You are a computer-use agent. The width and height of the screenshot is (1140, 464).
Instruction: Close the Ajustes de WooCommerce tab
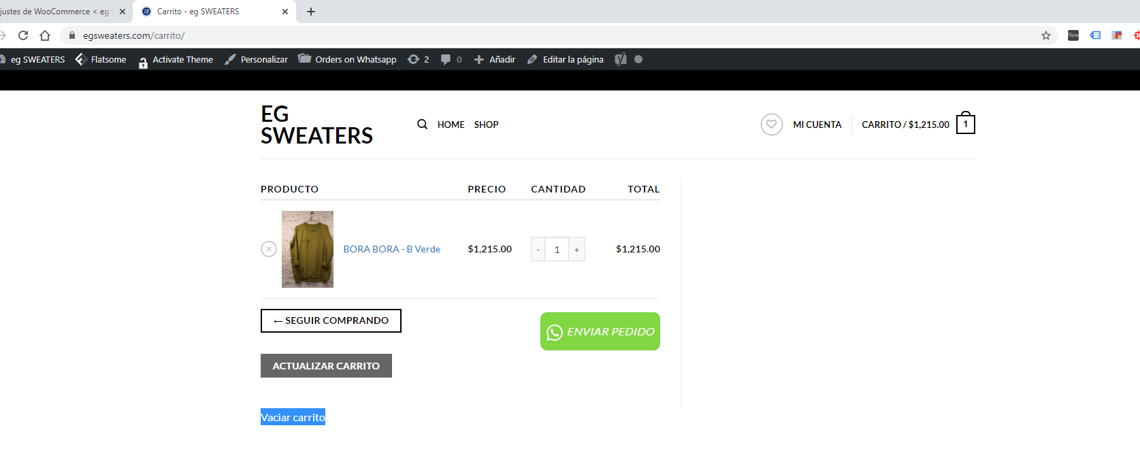pos(123,12)
